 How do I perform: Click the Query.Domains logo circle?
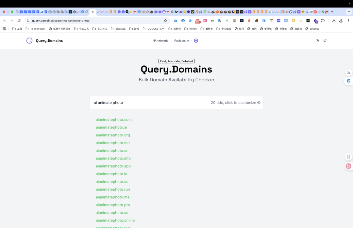[29, 41]
